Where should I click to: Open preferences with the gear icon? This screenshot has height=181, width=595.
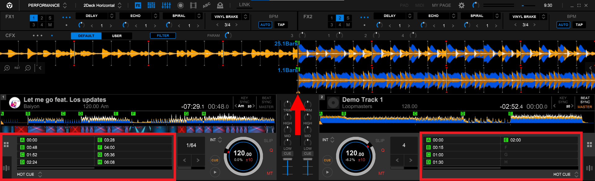pos(461,5)
